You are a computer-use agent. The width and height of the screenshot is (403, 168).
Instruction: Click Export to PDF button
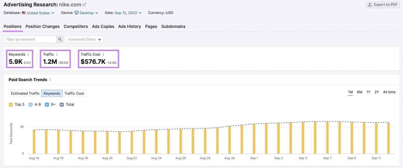pyautogui.click(x=383, y=5)
